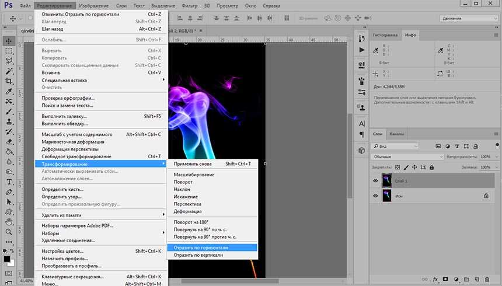This screenshot has height=286, width=502.
Task: Open the layer filter Вид dropdown
Action: [x=396, y=146]
